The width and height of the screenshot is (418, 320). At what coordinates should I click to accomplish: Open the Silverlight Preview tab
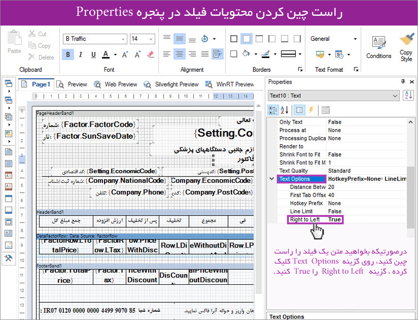171,85
